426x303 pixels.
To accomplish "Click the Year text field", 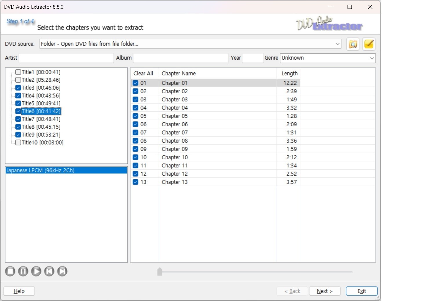I will click(x=253, y=58).
